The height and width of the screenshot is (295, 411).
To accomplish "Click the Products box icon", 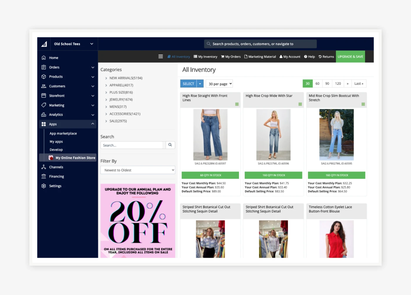I will [44, 77].
